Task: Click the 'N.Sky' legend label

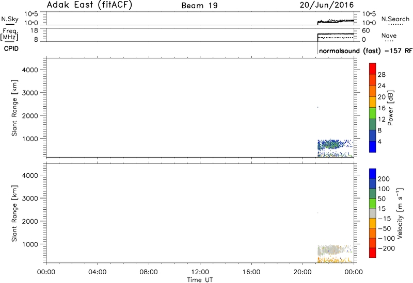Action: pyautogui.click(x=10, y=19)
